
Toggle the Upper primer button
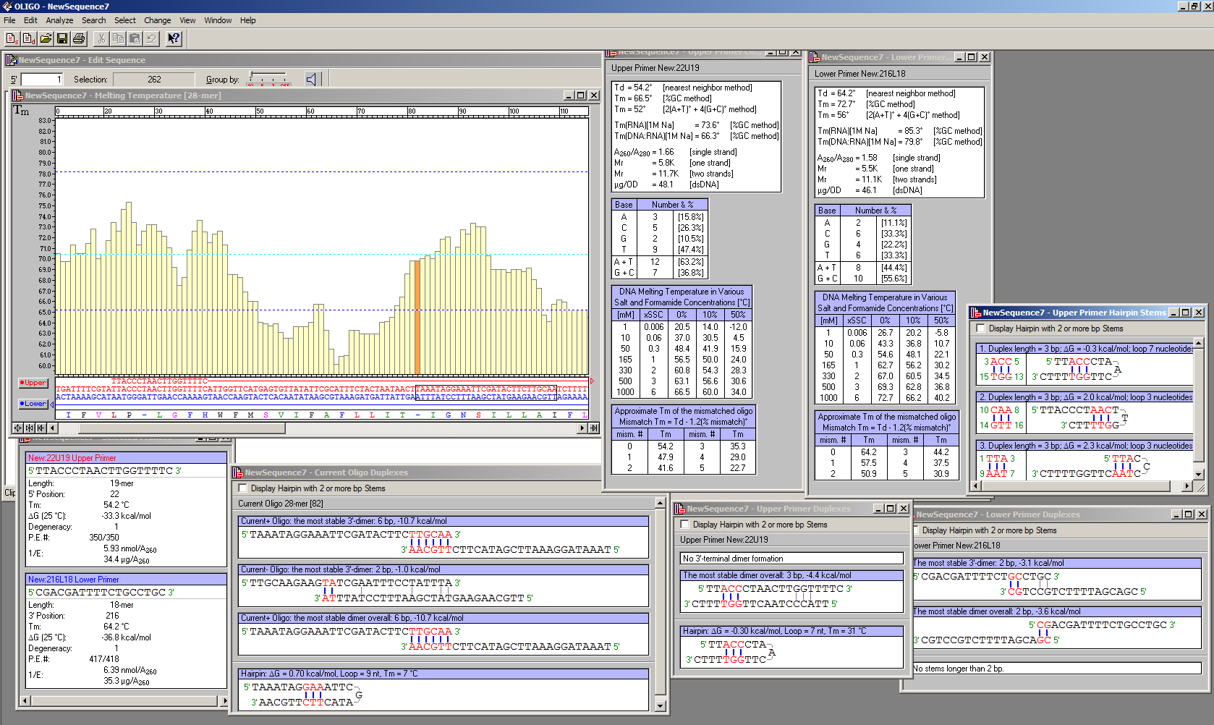pos(33,383)
